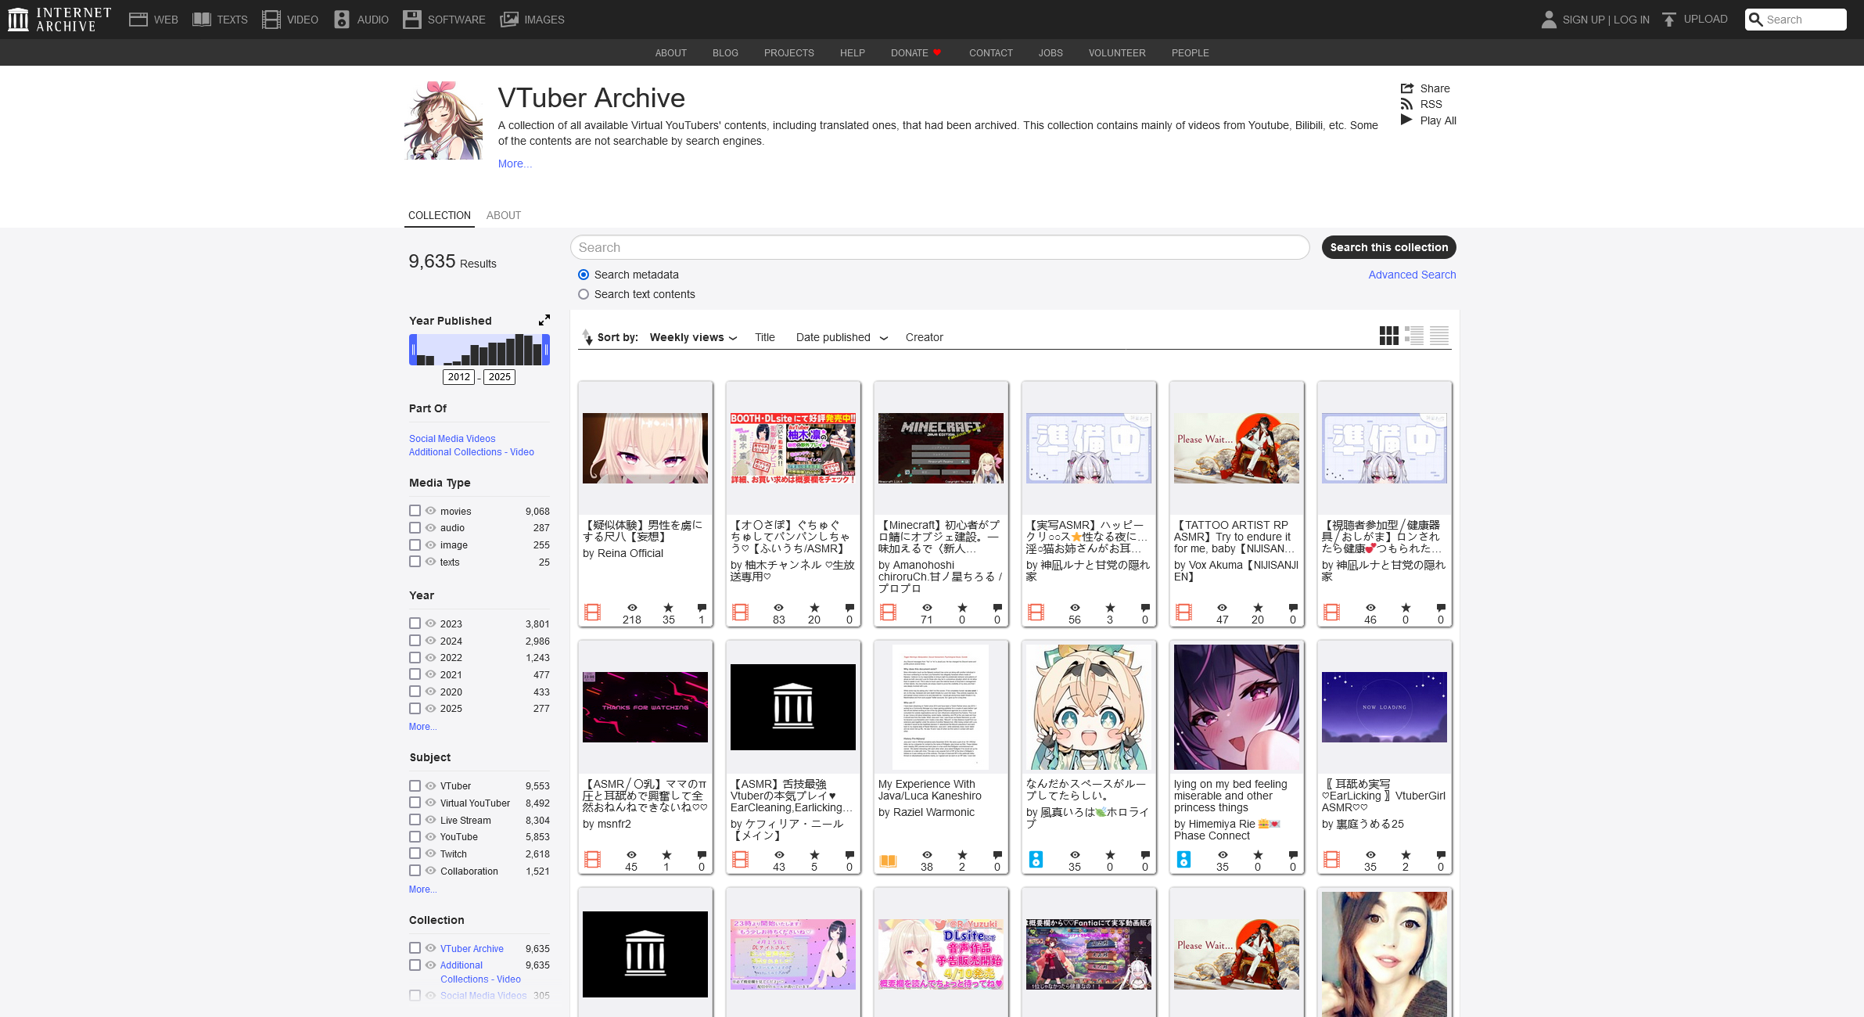
Task: Expand More subjects under Subject
Action: [423, 889]
